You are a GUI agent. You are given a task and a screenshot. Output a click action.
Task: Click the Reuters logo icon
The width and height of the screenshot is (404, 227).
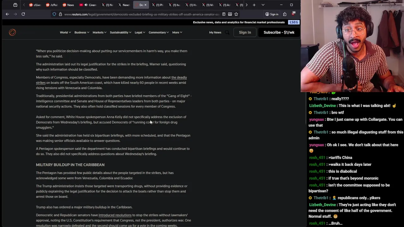(x=12, y=32)
